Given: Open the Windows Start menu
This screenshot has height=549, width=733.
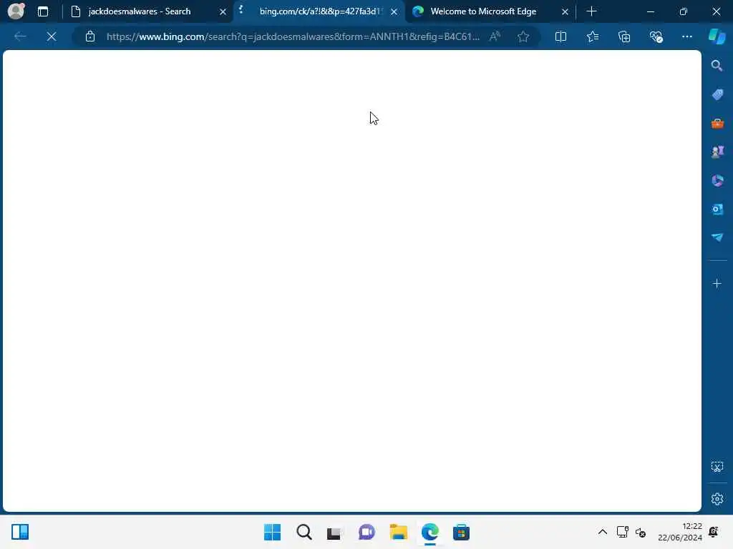Looking at the screenshot, I should pos(272,532).
